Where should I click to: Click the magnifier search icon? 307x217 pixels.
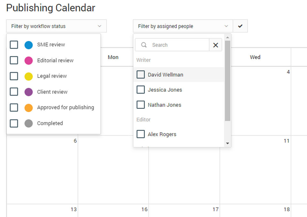tap(144, 45)
